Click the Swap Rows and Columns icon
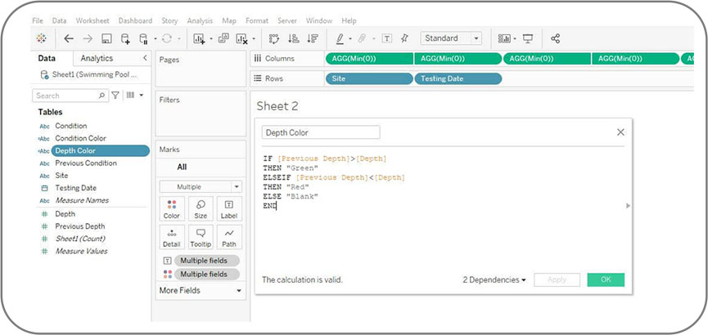Viewport: 708px width, 335px height. point(274,38)
